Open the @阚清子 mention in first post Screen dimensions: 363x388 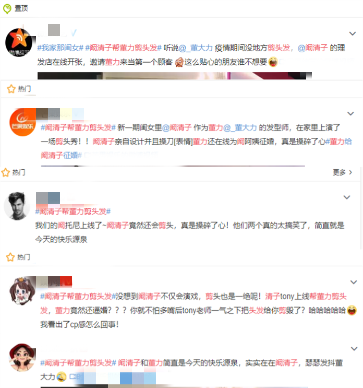click(312, 48)
